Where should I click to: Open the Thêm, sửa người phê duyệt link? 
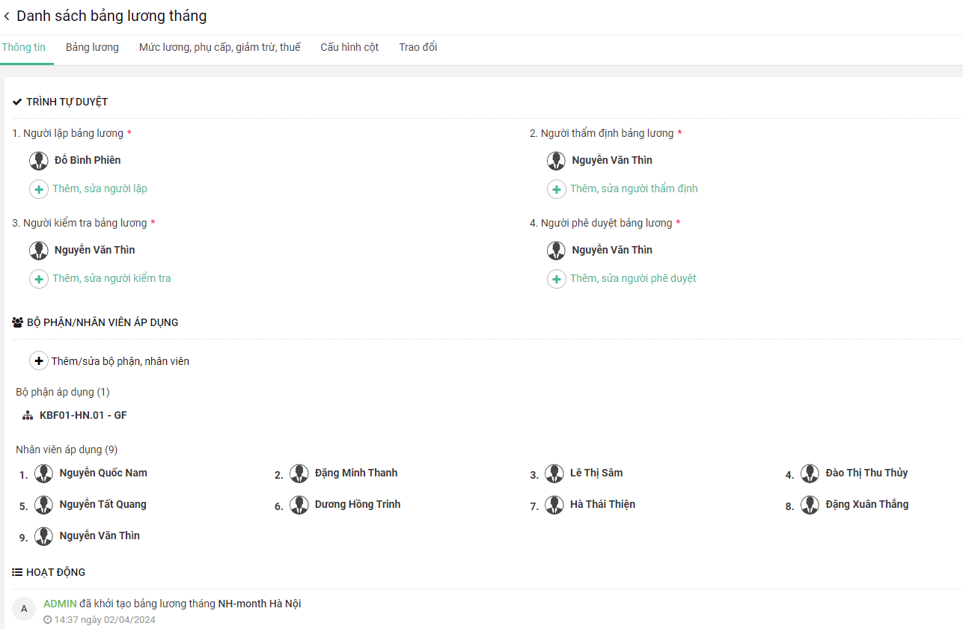click(x=633, y=278)
